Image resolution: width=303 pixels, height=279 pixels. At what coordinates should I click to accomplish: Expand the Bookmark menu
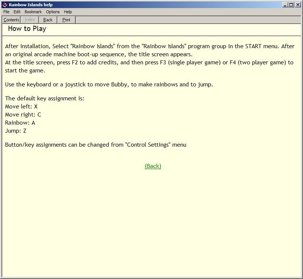pos(33,12)
